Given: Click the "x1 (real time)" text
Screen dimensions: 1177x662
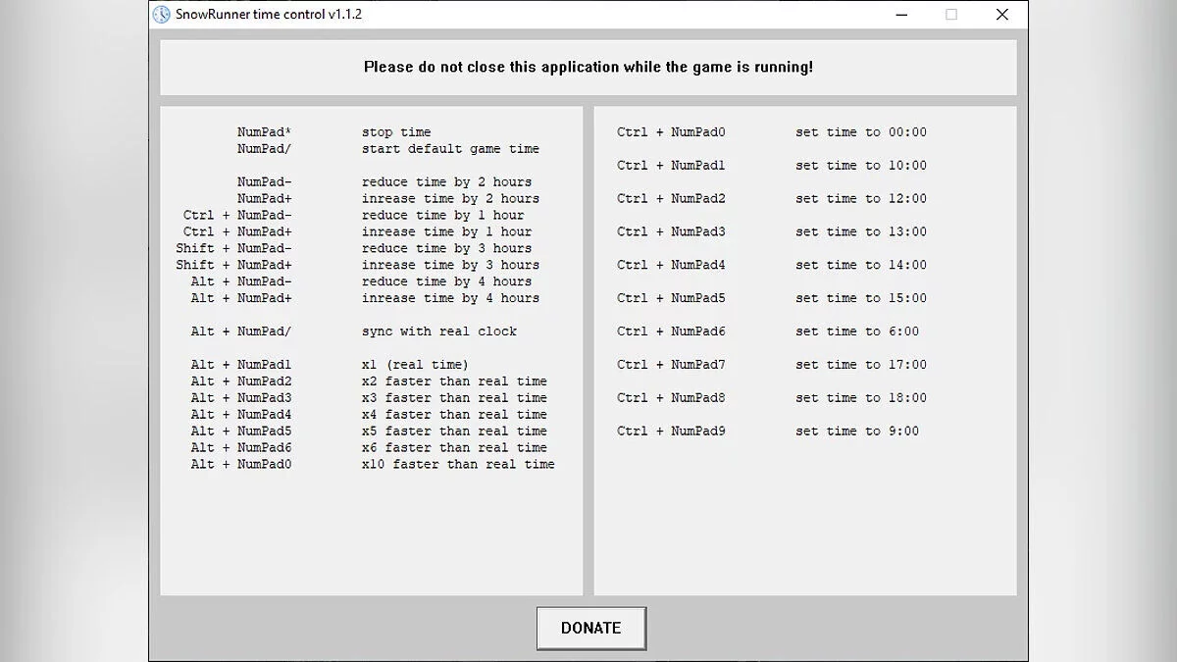Looking at the screenshot, I should pyautogui.click(x=415, y=365).
